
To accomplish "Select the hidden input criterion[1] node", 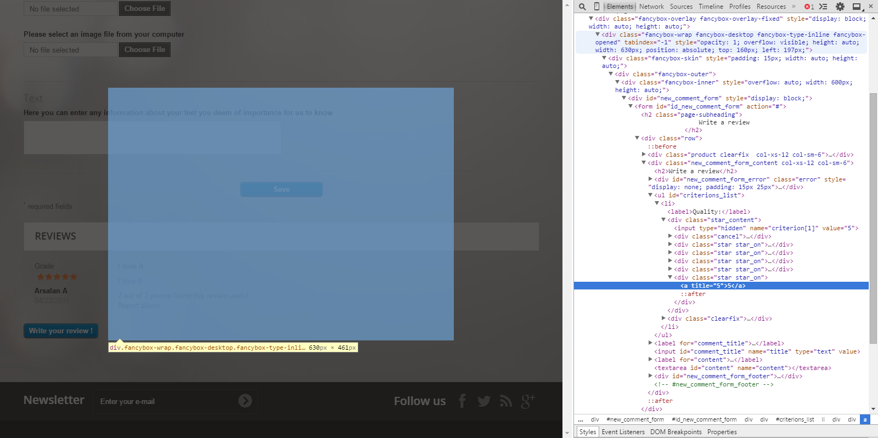I will coord(766,228).
